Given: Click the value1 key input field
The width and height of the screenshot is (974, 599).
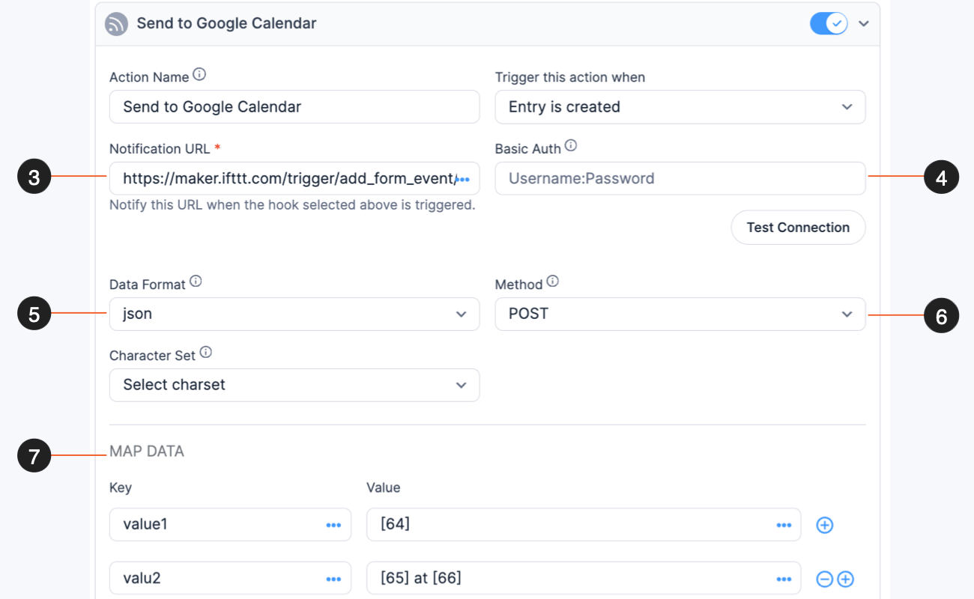Looking at the screenshot, I should click(230, 524).
